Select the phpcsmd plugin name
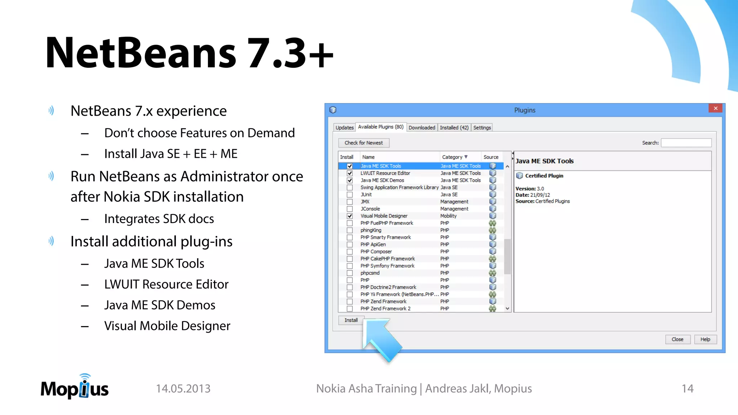Image resolution: width=738 pixels, height=415 pixels. (x=370, y=273)
